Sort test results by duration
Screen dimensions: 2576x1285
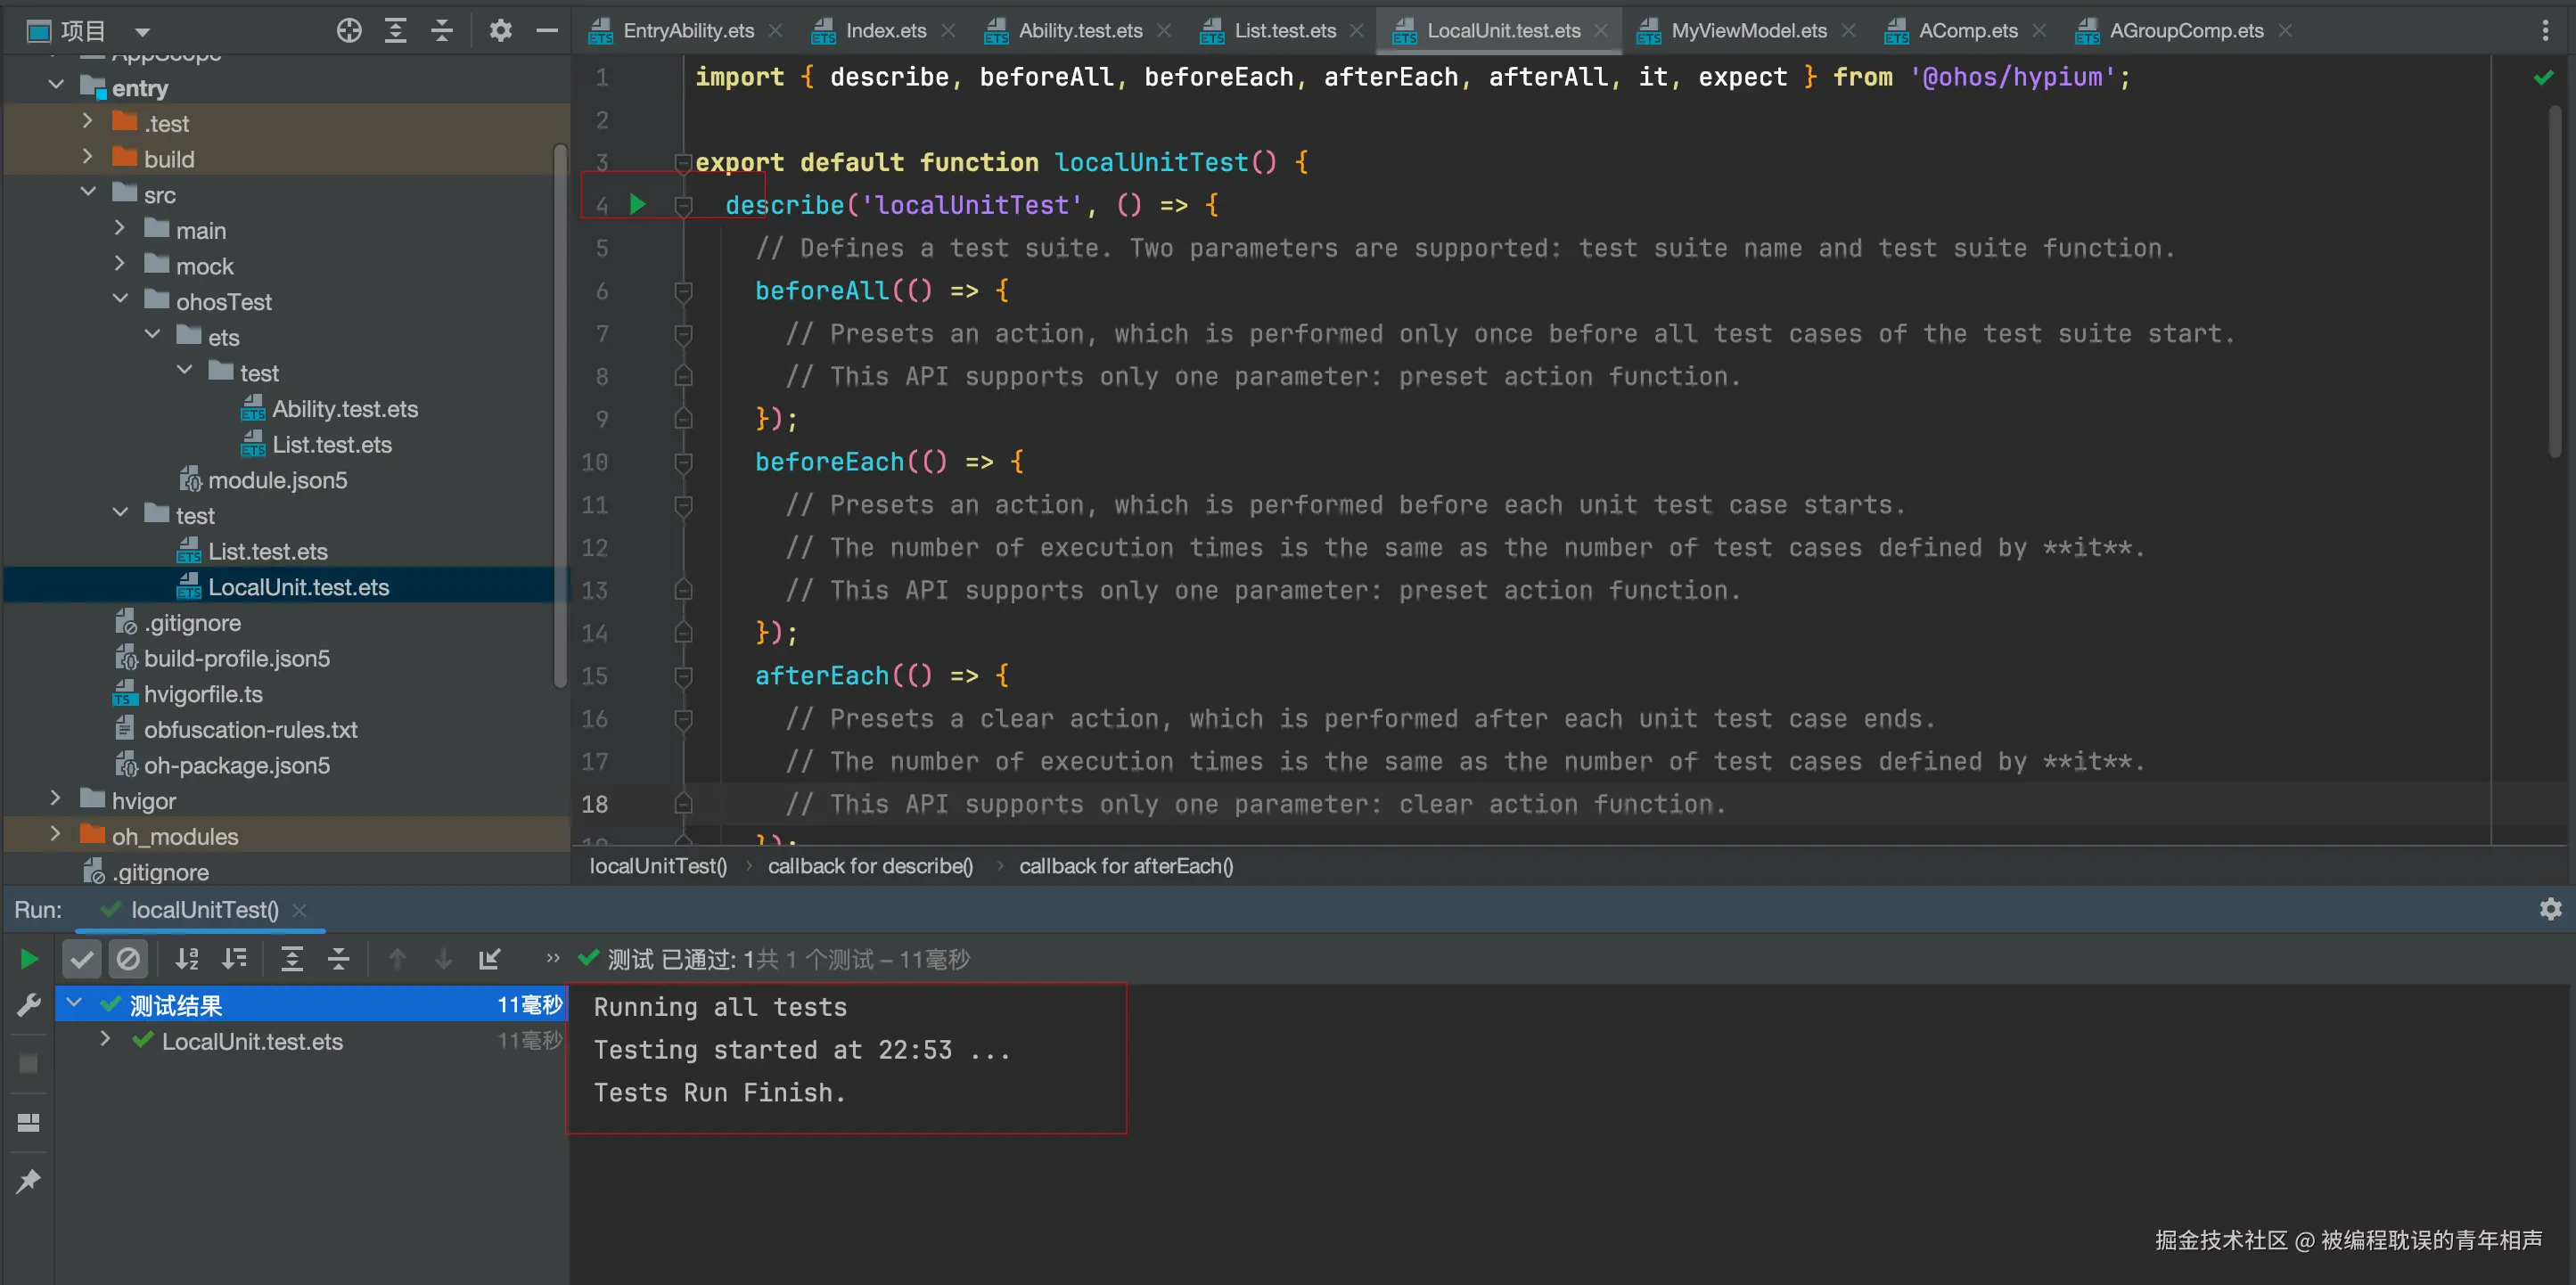[234, 960]
